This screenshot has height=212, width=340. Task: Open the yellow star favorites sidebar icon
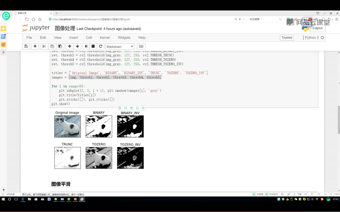(3, 28)
